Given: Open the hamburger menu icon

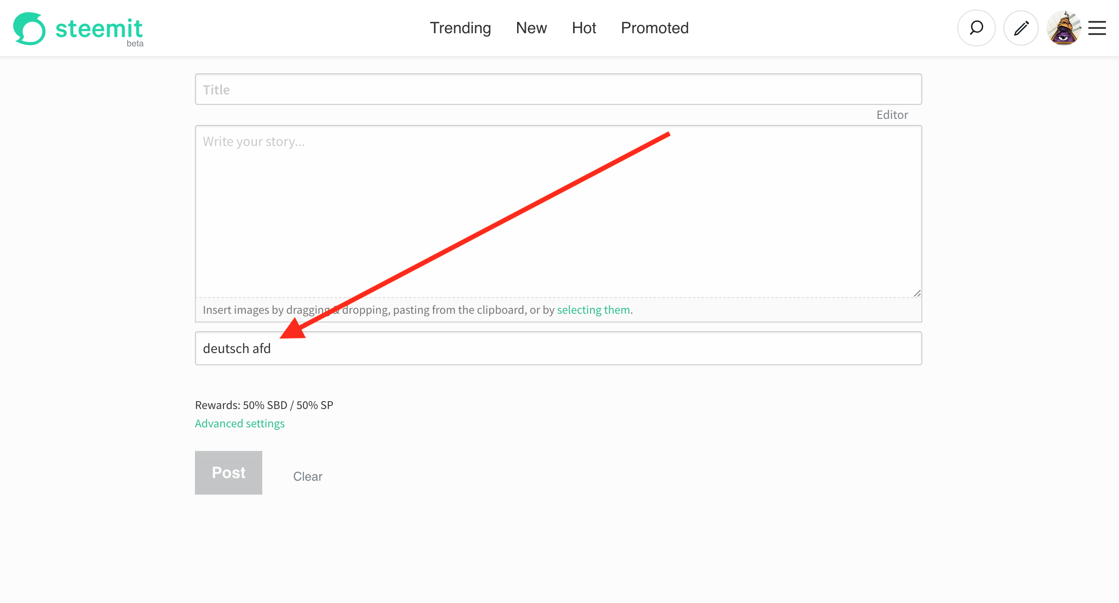Looking at the screenshot, I should coord(1097,28).
